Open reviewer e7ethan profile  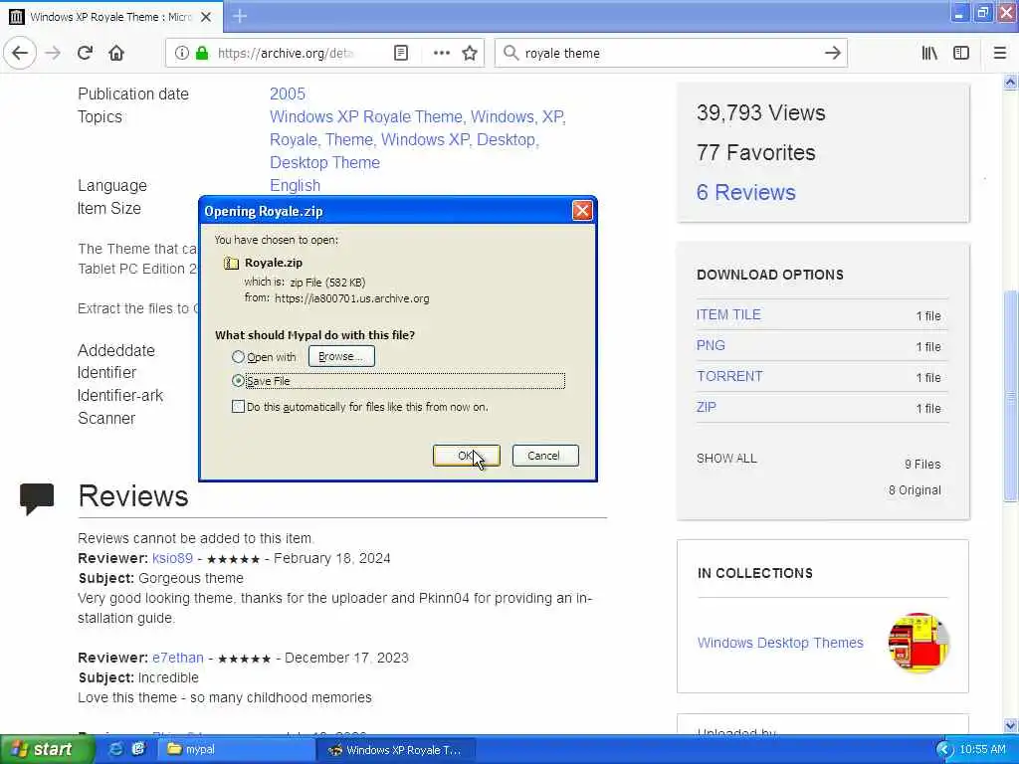177,658
